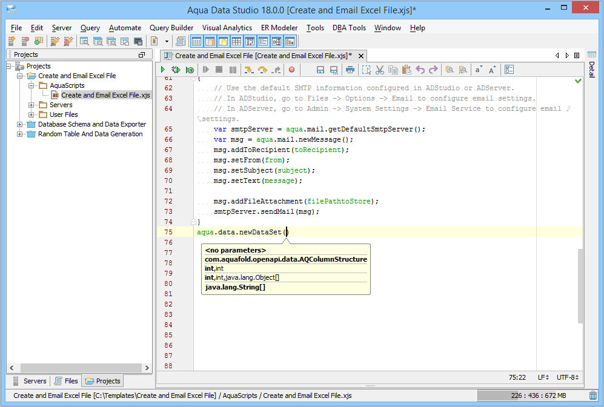Click the trash can icon in status bar
The width and height of the screenshot is (604, 407).
click(593, 396)
